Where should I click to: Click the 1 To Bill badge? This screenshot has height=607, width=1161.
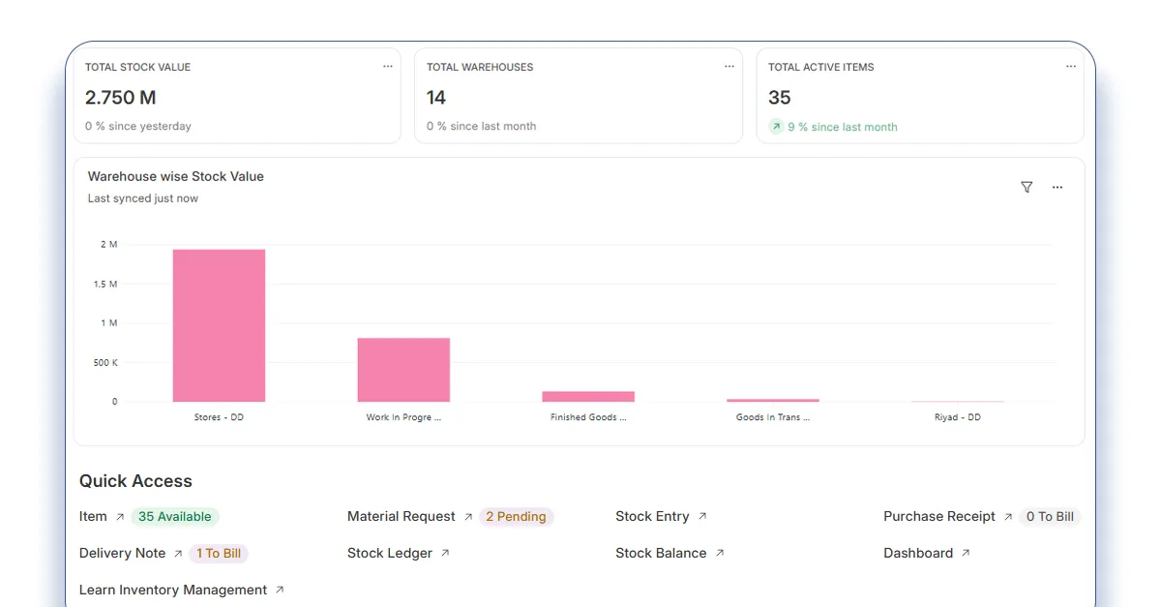[219, 554]
